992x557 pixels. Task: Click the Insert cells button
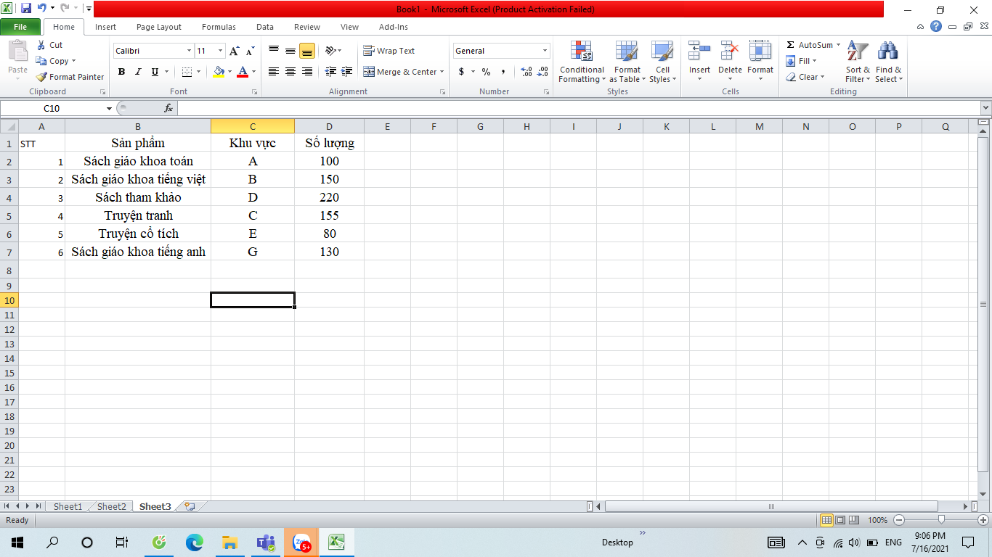(700, 61)
